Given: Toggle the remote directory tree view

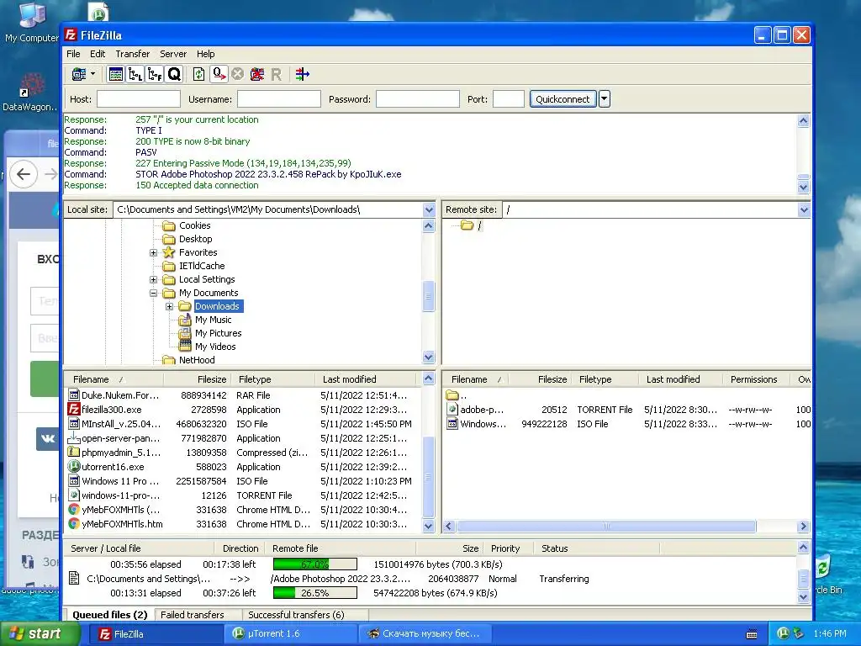Looking at the screenshot, I should (155, 74).
